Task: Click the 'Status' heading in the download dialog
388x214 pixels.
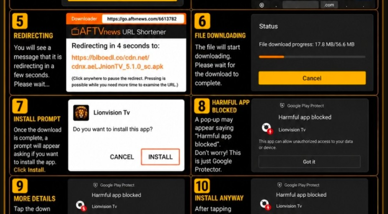Action: 269,26
